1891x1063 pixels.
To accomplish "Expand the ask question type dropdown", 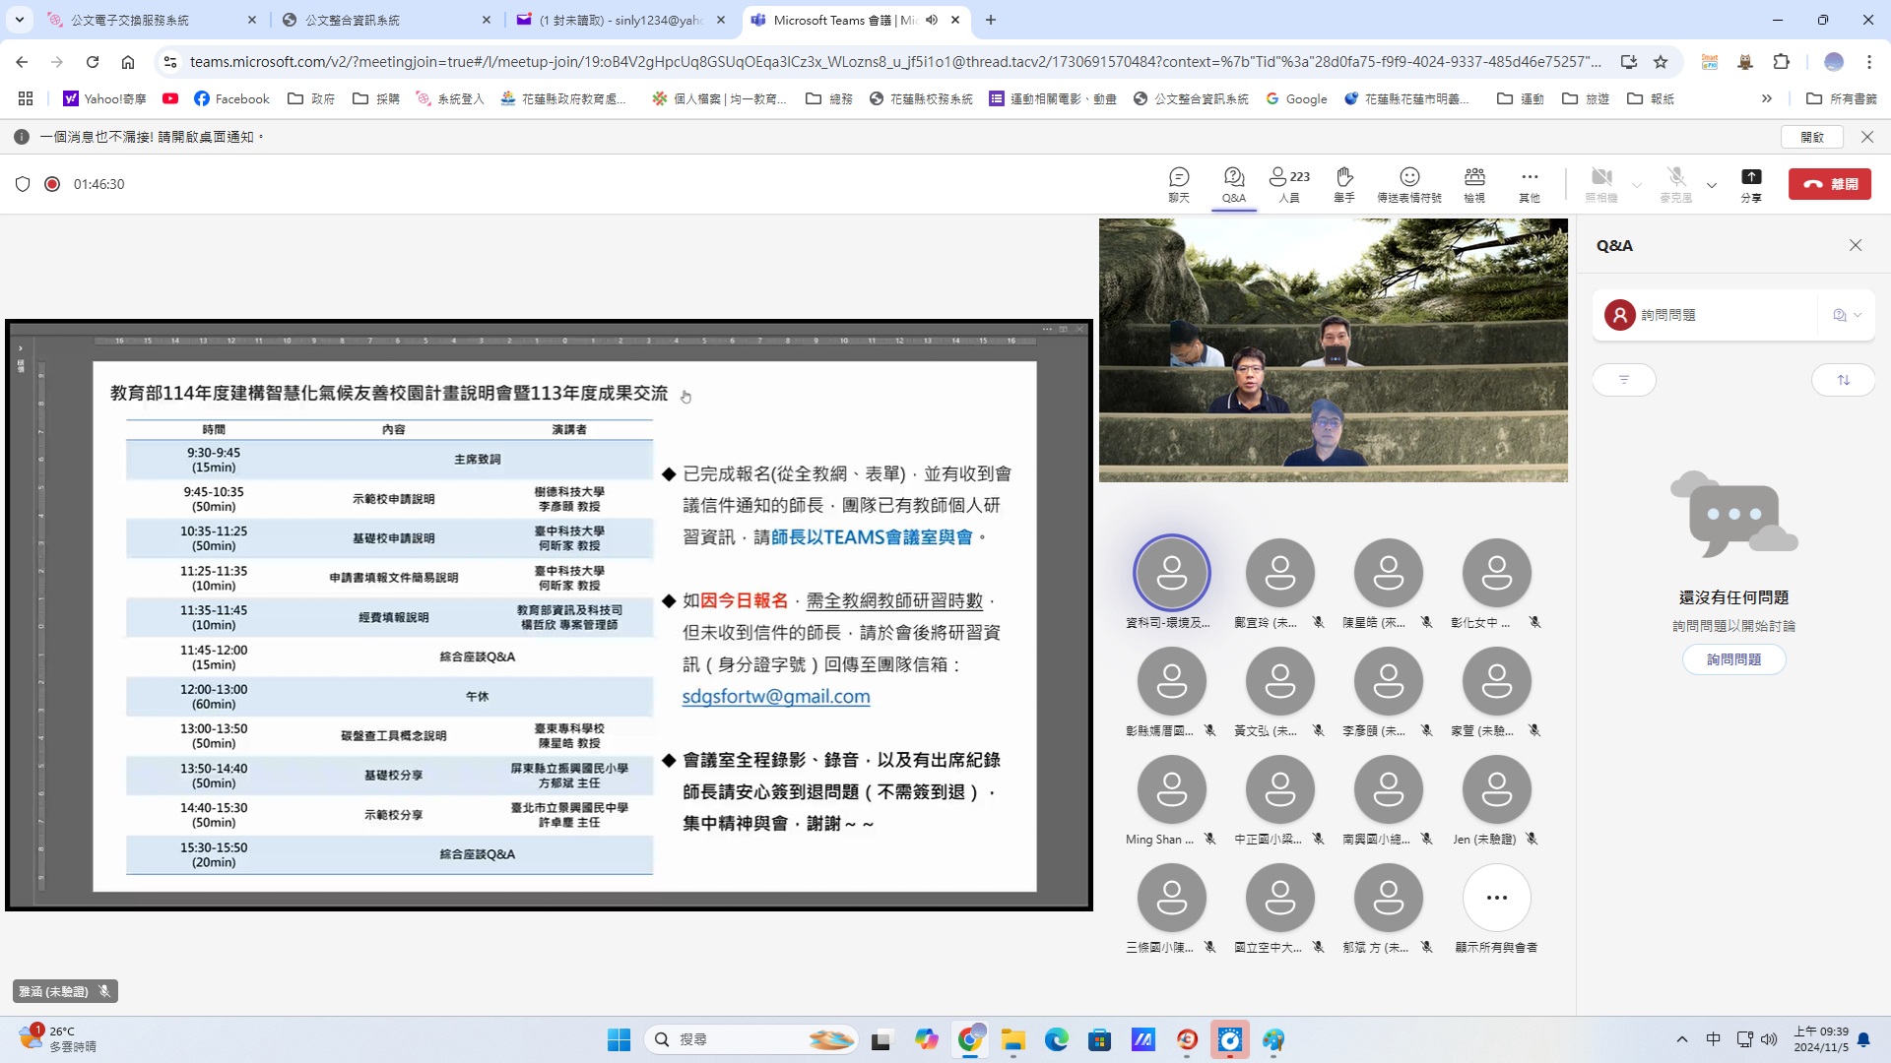I will pyautogui.click(x=1847, y=315).
